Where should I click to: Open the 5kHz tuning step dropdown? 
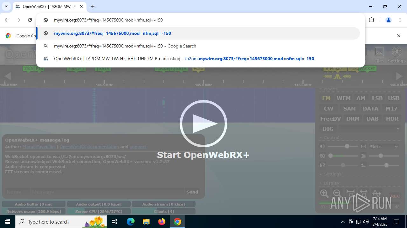coord(384,147)
